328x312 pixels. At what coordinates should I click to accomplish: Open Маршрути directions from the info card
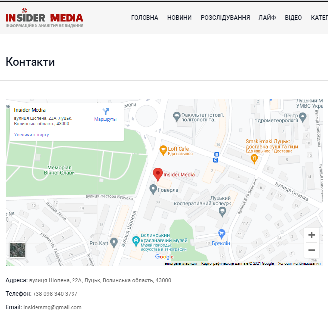pyautogui.click(x=105, y=115)
